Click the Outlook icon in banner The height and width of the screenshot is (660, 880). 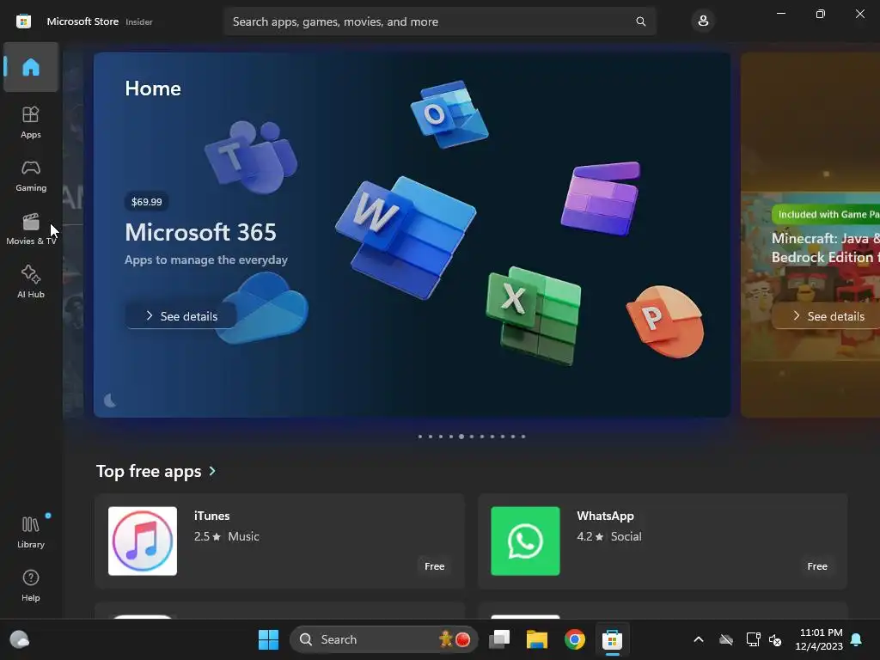[x=449, y=114]
